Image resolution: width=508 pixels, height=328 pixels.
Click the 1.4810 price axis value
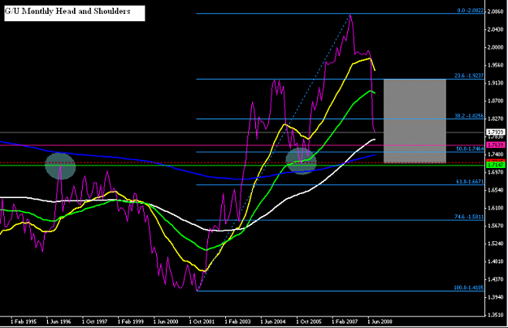click(x=495, y=261)
